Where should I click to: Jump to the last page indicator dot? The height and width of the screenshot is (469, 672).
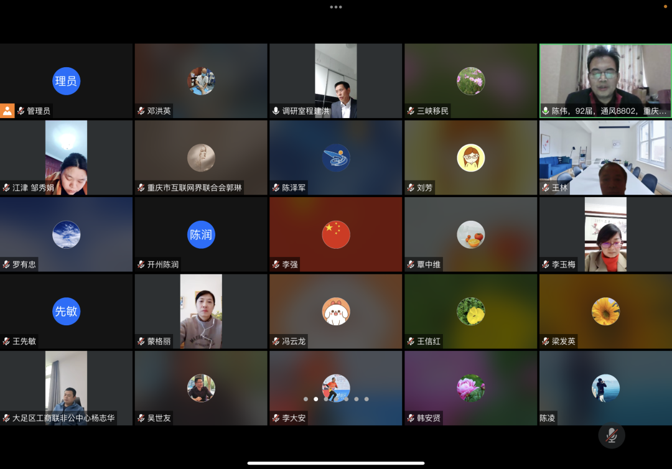[x=366, y=399]
